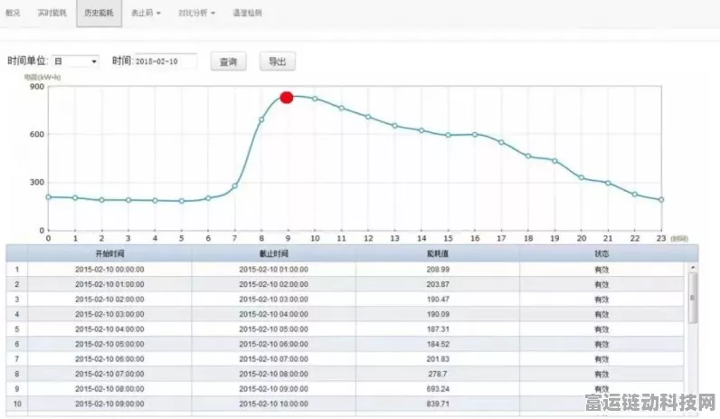The width and height of the screenshot is (720, 419).
Task: Click the chart data point at hour 14
Action: coord(422,130)
